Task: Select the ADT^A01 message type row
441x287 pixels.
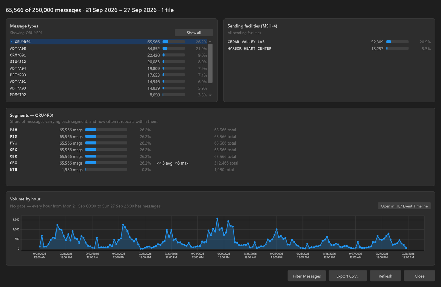Action: (x=109, y=82)
